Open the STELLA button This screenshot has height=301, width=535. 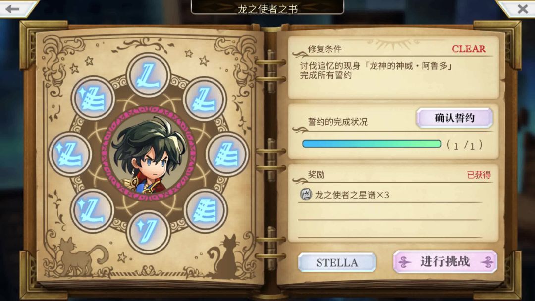(x=337, y=262)
